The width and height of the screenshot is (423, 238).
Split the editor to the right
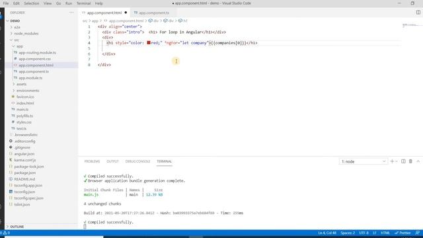418,13
